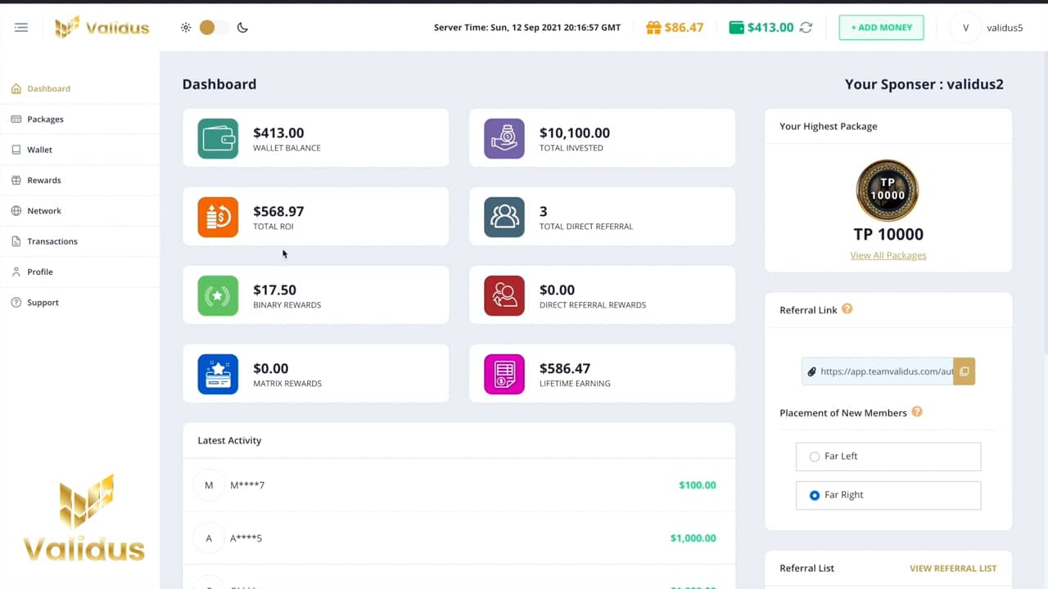
Task: Click the moon dark-mode icon
Action: pos(242,27)
